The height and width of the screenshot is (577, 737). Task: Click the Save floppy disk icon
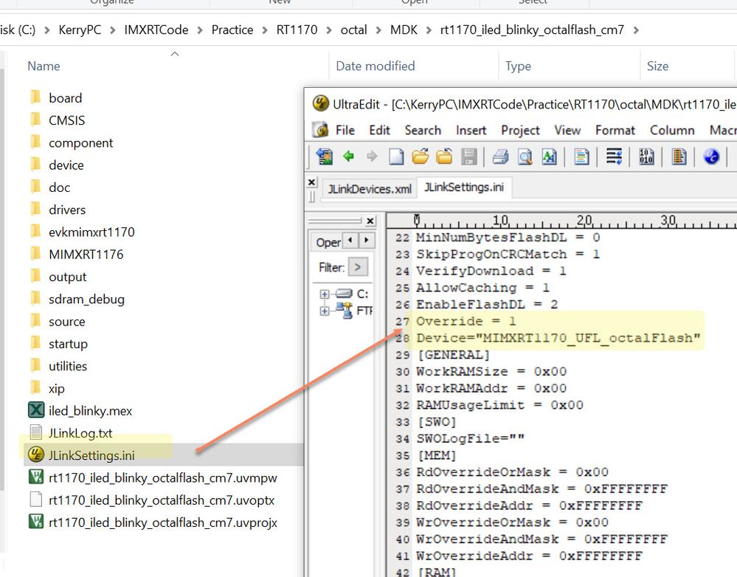tap(468, 156)
